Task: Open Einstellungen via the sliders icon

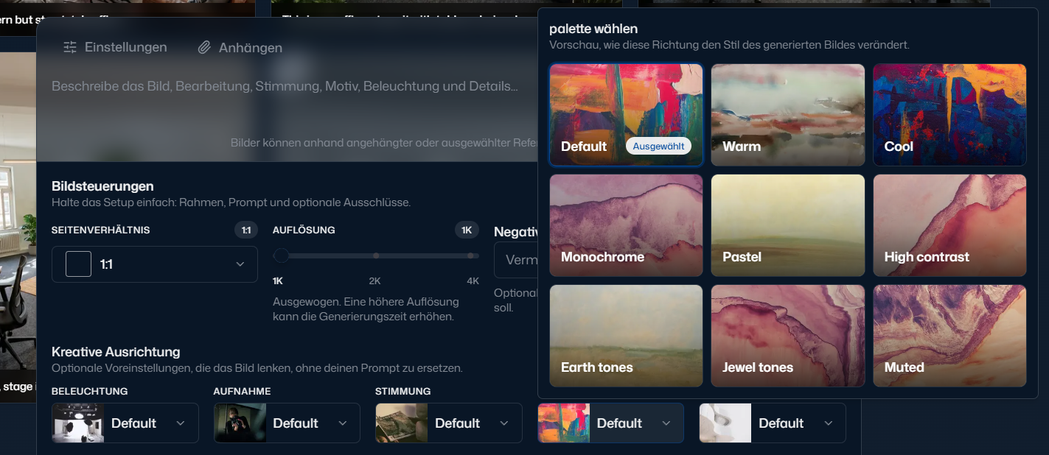Action: point(70,47)
